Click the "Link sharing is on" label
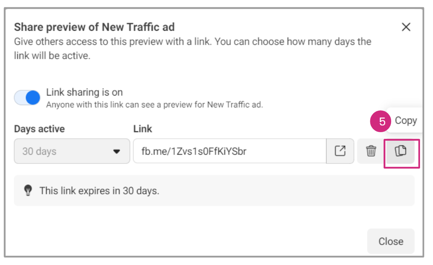 pos(85,92)
